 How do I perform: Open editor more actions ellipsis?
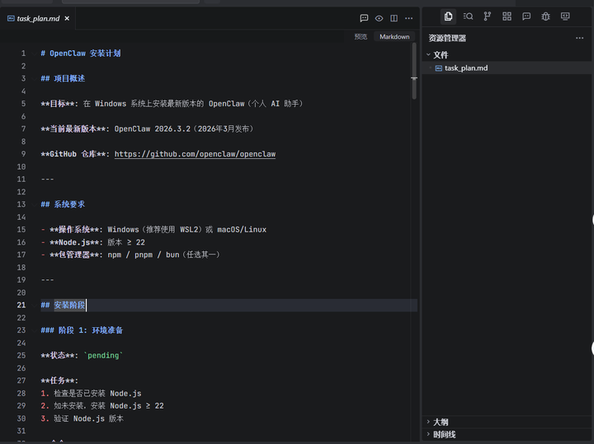click(408, 18)
